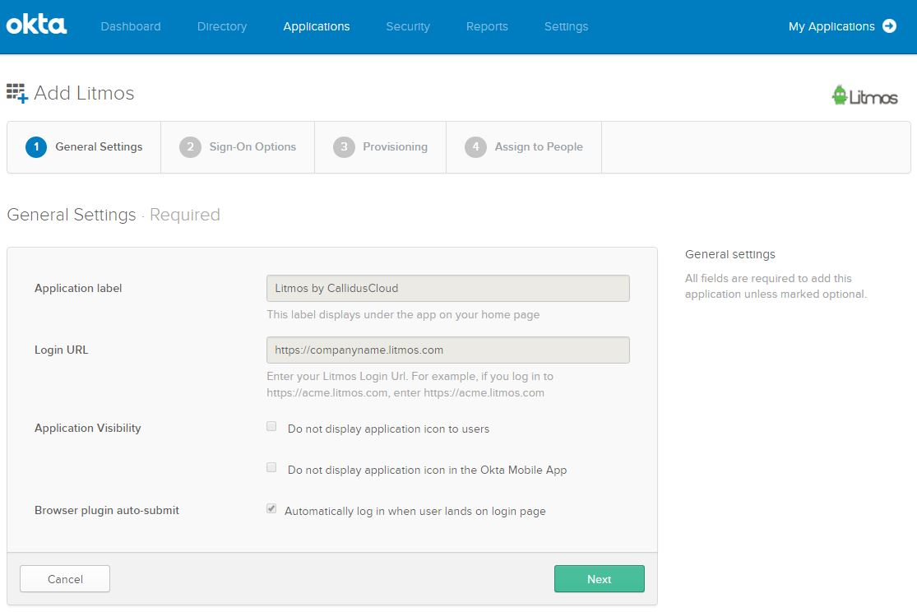Uncheck 'Automatically log in' auto-submit checkbox
Viewport: 917px width, 612px height.
coord(271,508)
